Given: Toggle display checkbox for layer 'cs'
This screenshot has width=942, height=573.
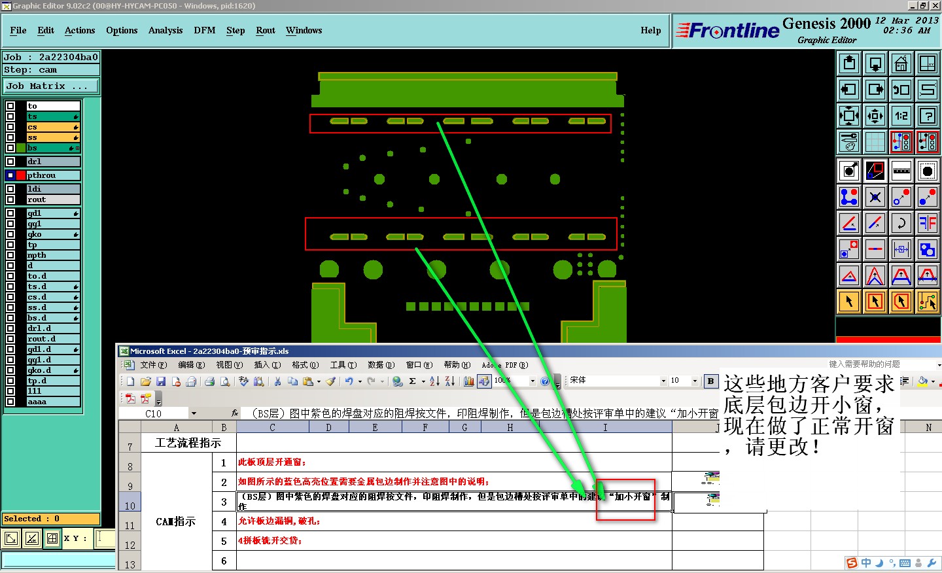Looking at the screenshot, I should (x=10, y=127).
